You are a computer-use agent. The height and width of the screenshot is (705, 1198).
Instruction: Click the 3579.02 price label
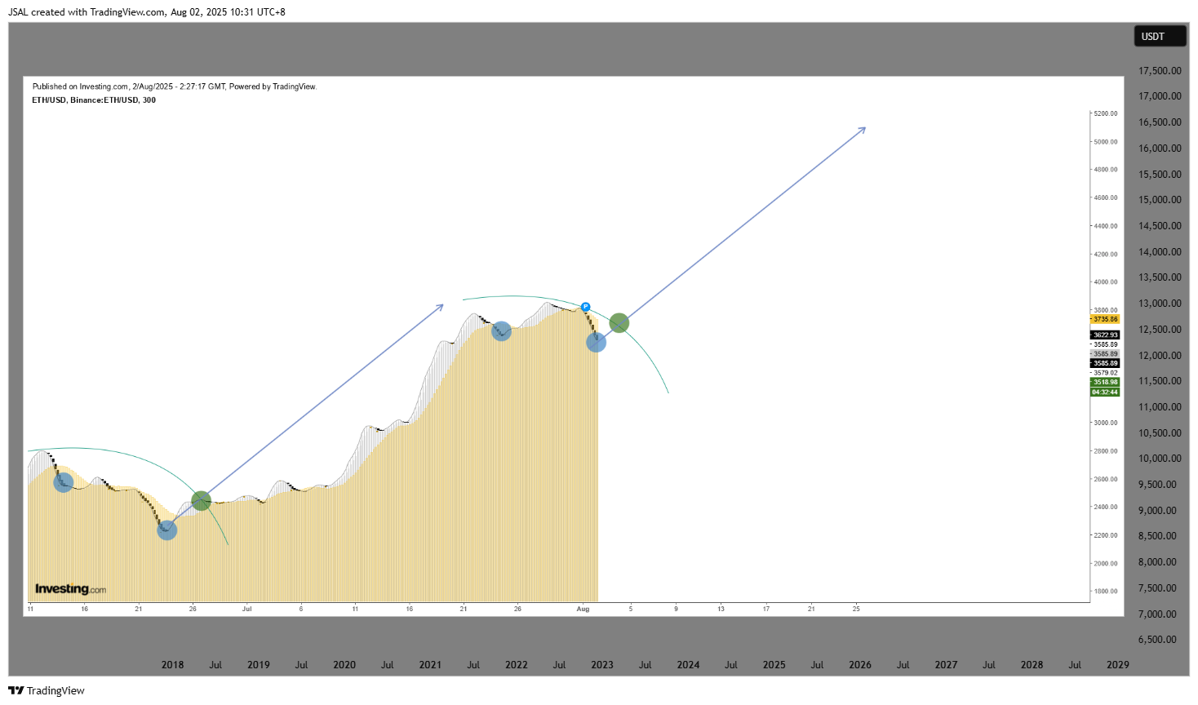tap(1105, 372)
